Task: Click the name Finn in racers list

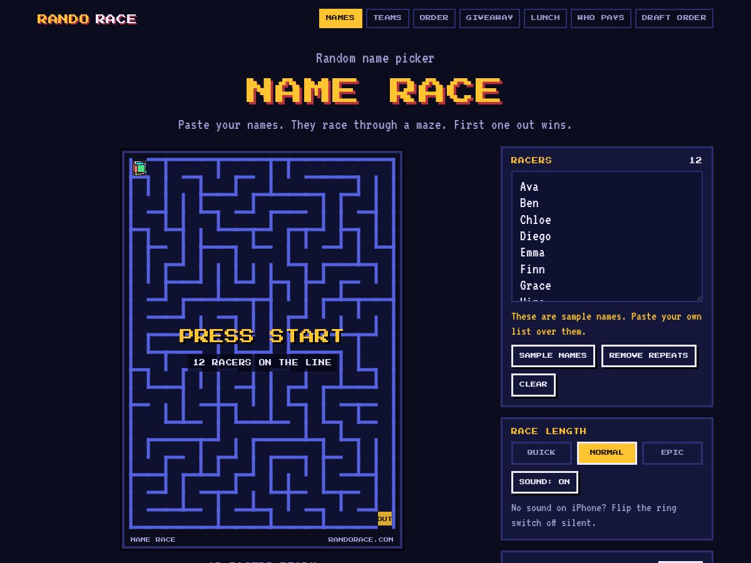Action: [x=532, y=269]
